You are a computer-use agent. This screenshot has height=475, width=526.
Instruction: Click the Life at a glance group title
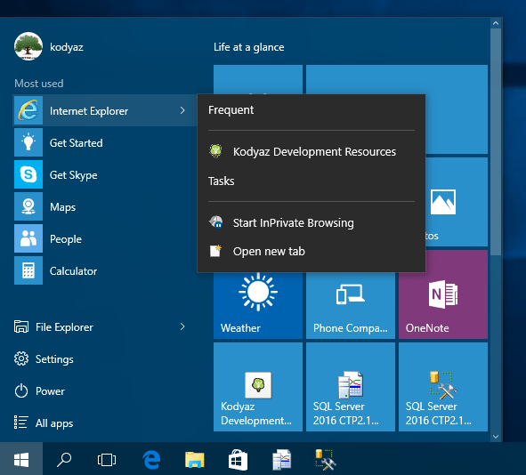coord(249,47)
